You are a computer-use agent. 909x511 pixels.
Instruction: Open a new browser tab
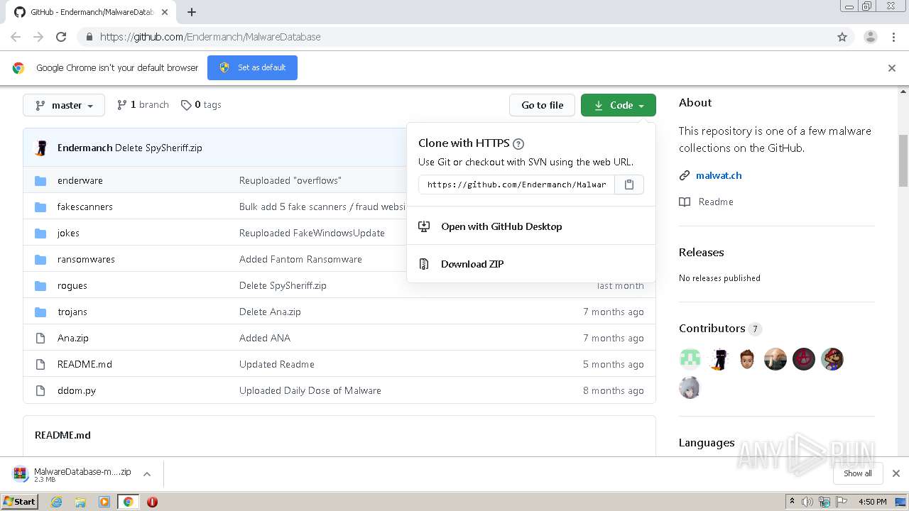[192, 12]
